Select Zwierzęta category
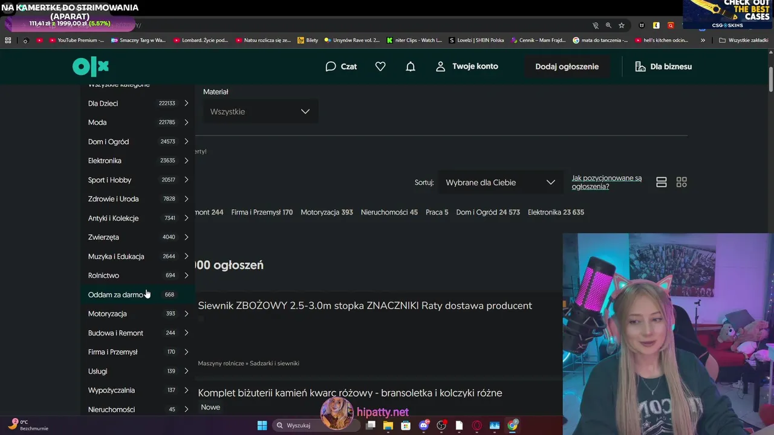 pyautogui.click(x=138, y=237)
